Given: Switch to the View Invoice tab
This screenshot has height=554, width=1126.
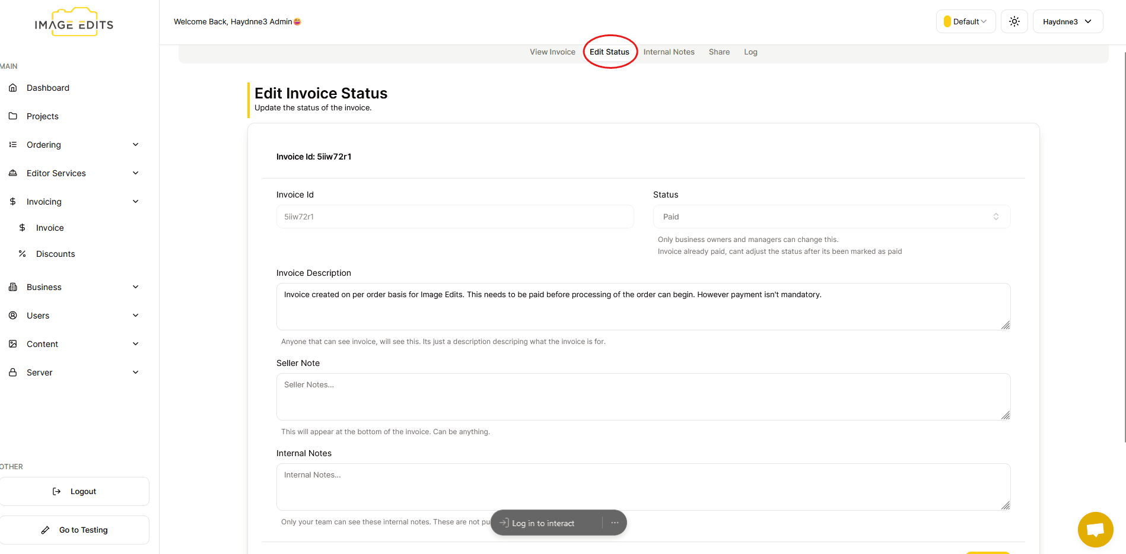Looking at the screenshot, I should pos(552,52).
